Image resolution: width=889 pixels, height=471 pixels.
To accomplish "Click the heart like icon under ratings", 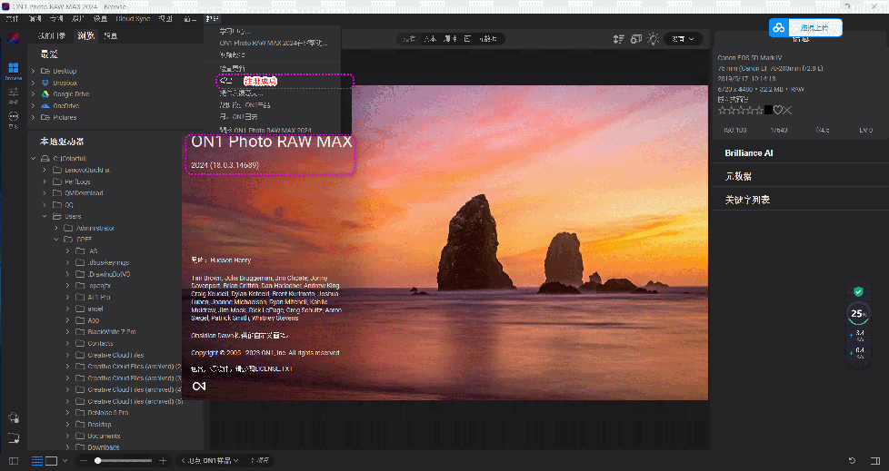I will click(778, 111).
